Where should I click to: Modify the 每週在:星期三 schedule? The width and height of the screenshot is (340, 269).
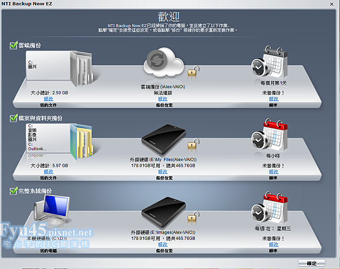click(274, 244)
